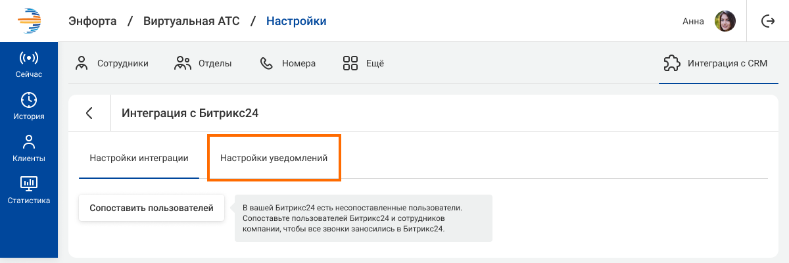Click the logout arrow icon
This screenshot has height=263, width=789.
pos(767,21)
